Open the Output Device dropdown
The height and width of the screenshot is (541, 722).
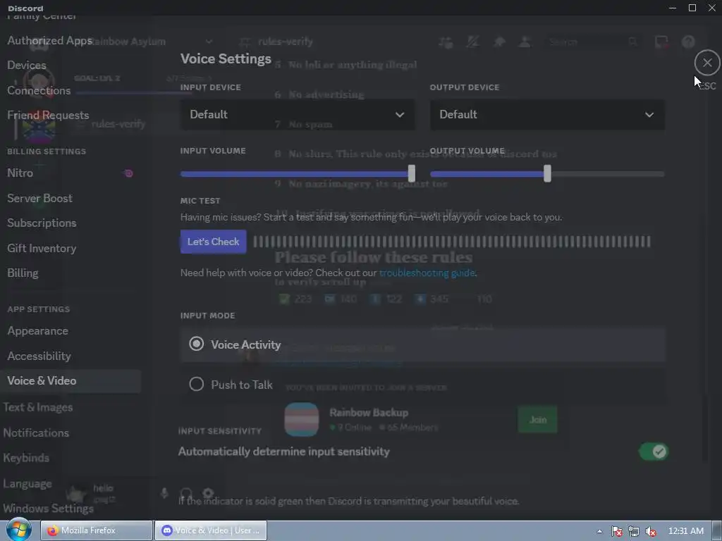[547, 115]
